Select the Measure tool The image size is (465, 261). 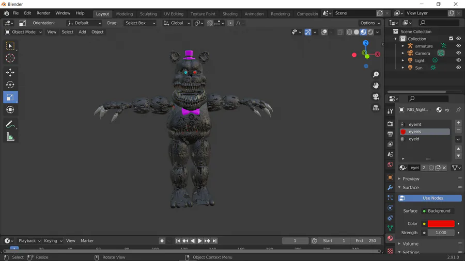click(x=10, y=137)
